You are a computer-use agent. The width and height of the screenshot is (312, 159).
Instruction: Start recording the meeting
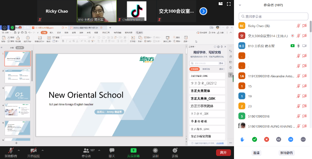pyautogui.click(x=155, y=153)
